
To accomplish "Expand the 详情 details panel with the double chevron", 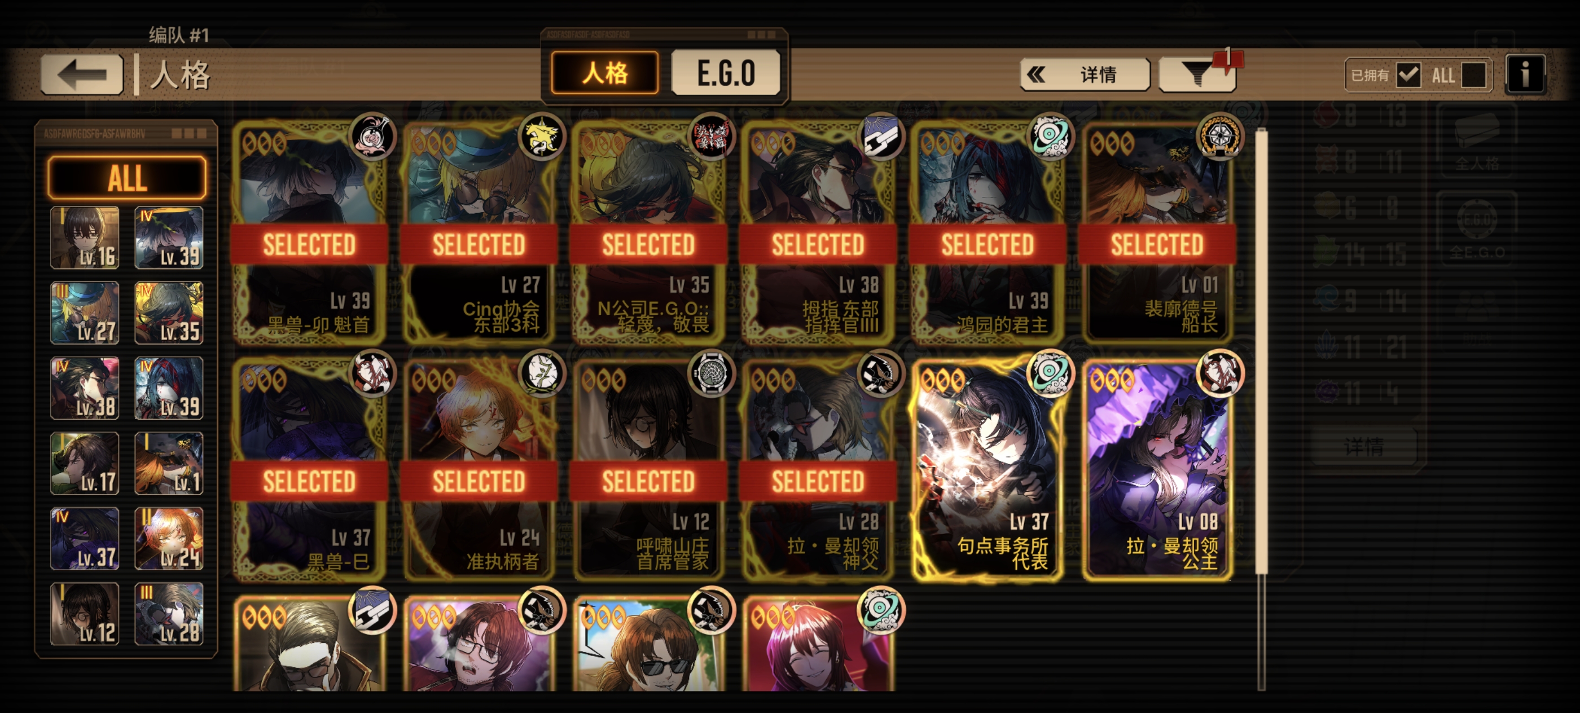I will pyautogui.click(x=1085, y=75).
